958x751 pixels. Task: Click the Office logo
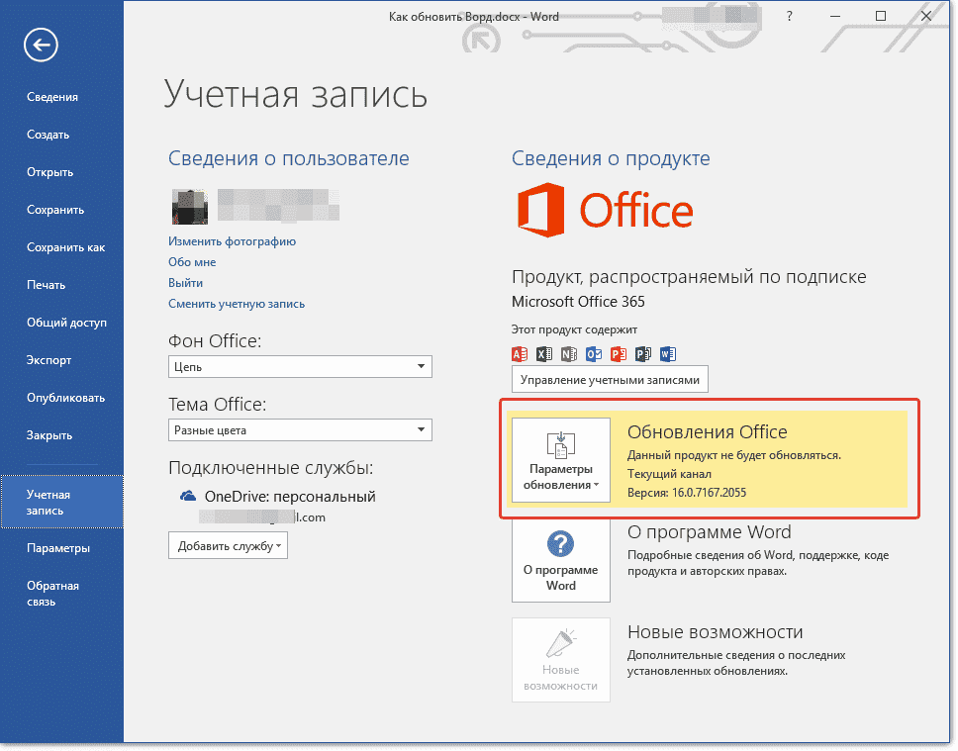click(605, 210)
